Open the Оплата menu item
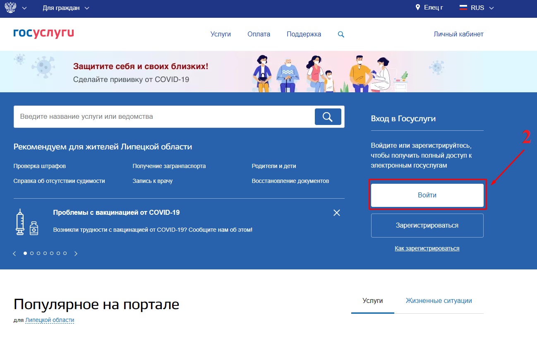This screenshot has height=341, width=537. (259, 34)
